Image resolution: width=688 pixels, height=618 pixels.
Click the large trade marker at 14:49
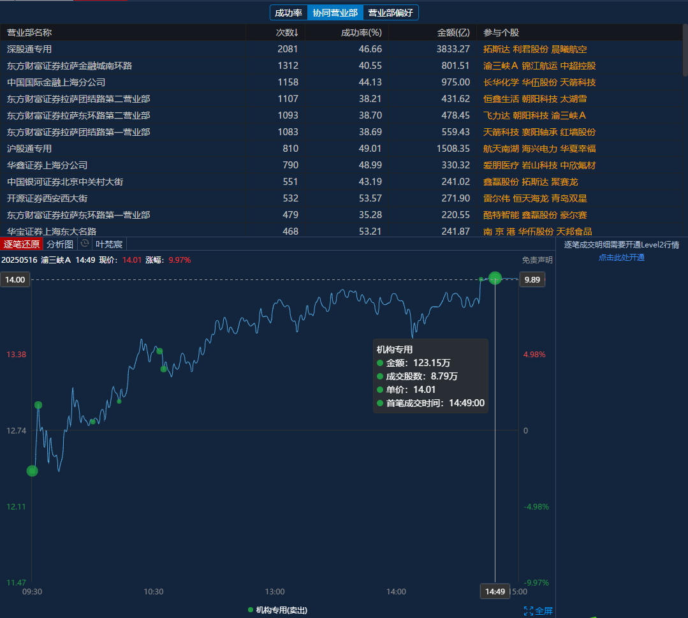495,278
